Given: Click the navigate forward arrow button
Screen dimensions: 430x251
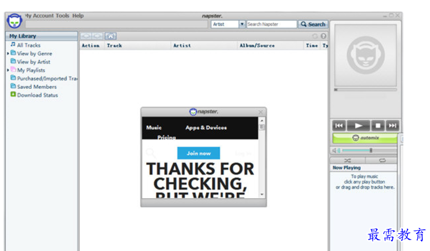Looking at the screenshot, I should (97, 36).
